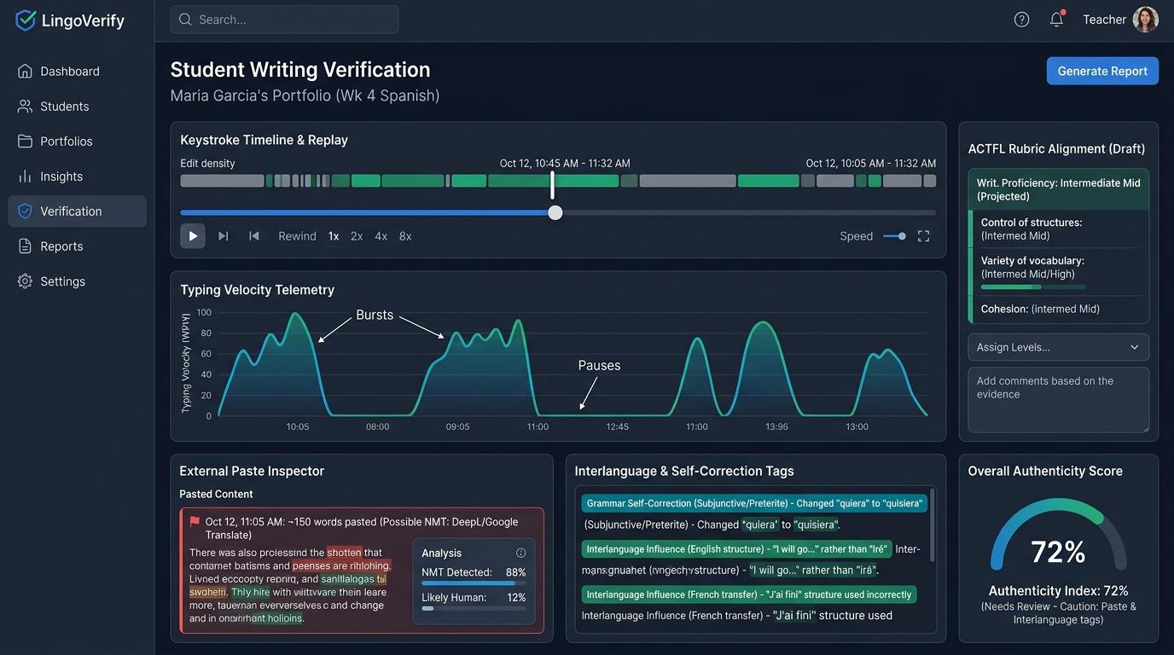This screenshot has height=655, width=1174.
Task: Click the edit density playhead marker
Action: [x=553, y=184]
